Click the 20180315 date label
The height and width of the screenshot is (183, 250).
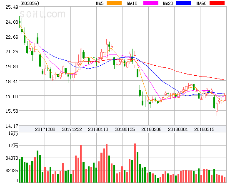point(204,129)
